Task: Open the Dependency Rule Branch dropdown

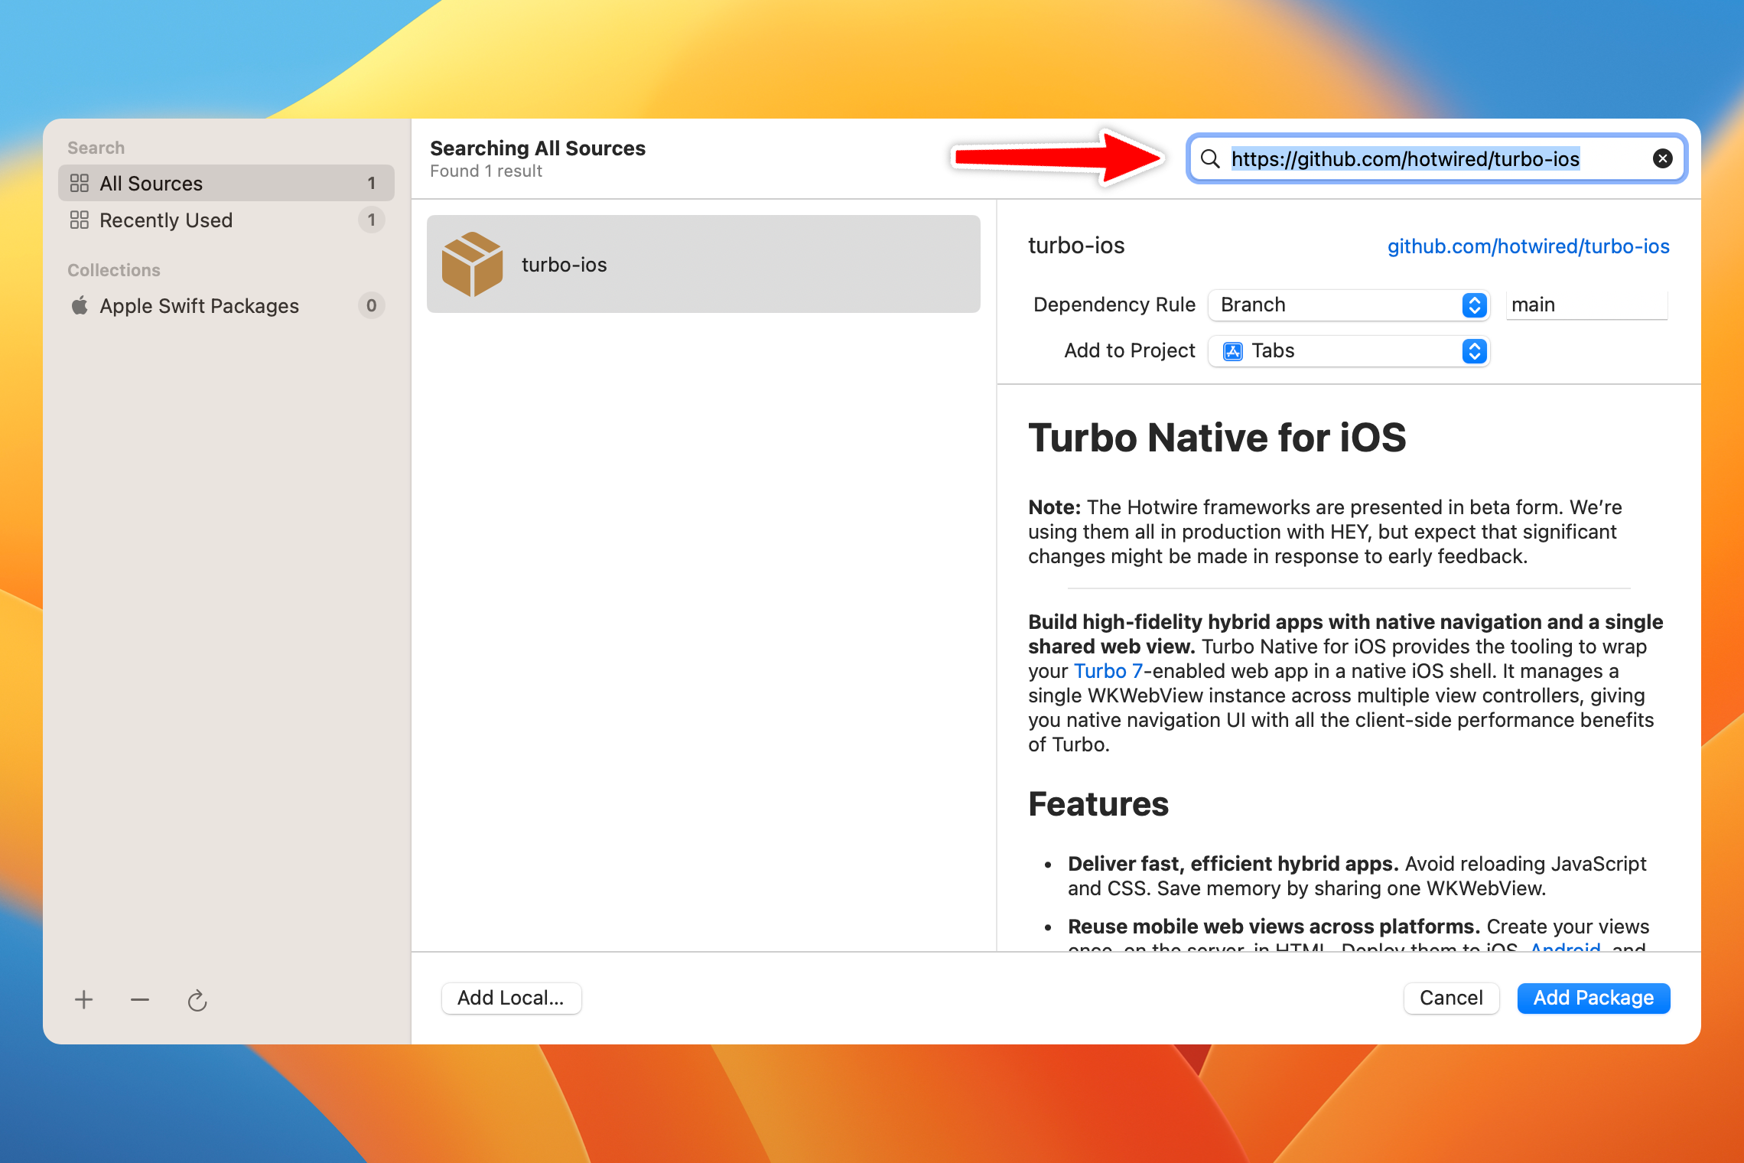Action: (1349, 305)
